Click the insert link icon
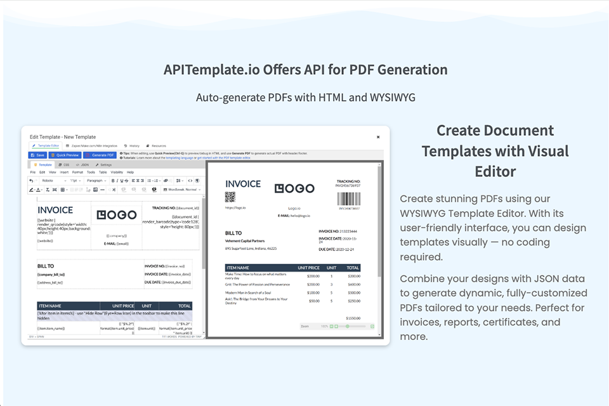 (x=166, y=181)
